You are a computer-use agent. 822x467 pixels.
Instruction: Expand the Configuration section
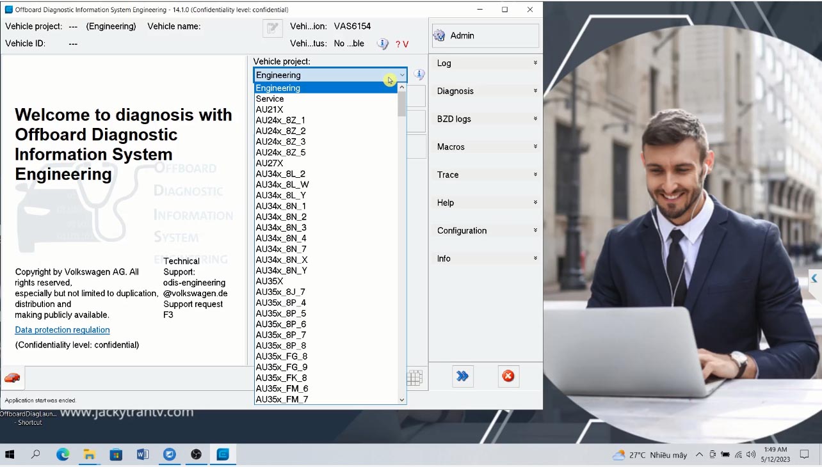point(486,230)
